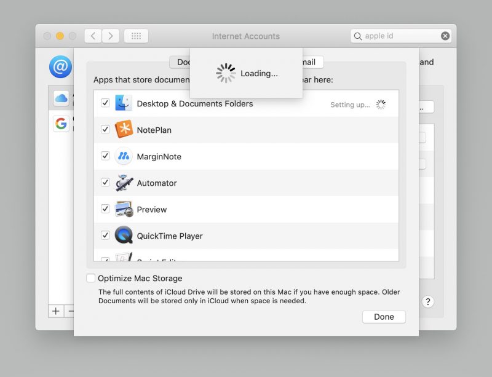
Task: Enable Optimize Mac Storage checkbox
Action: click(x=90, y=278)
